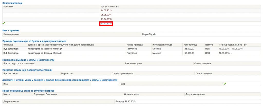Select the period 19.03.2015. - 10.09.2015. cell
The image size is (263, 106).
click(x=231, y=49)
